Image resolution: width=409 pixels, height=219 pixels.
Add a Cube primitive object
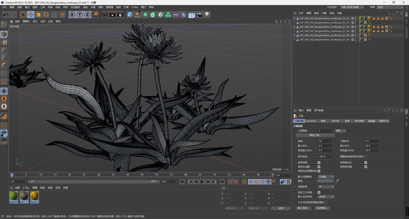click(130, 15)
